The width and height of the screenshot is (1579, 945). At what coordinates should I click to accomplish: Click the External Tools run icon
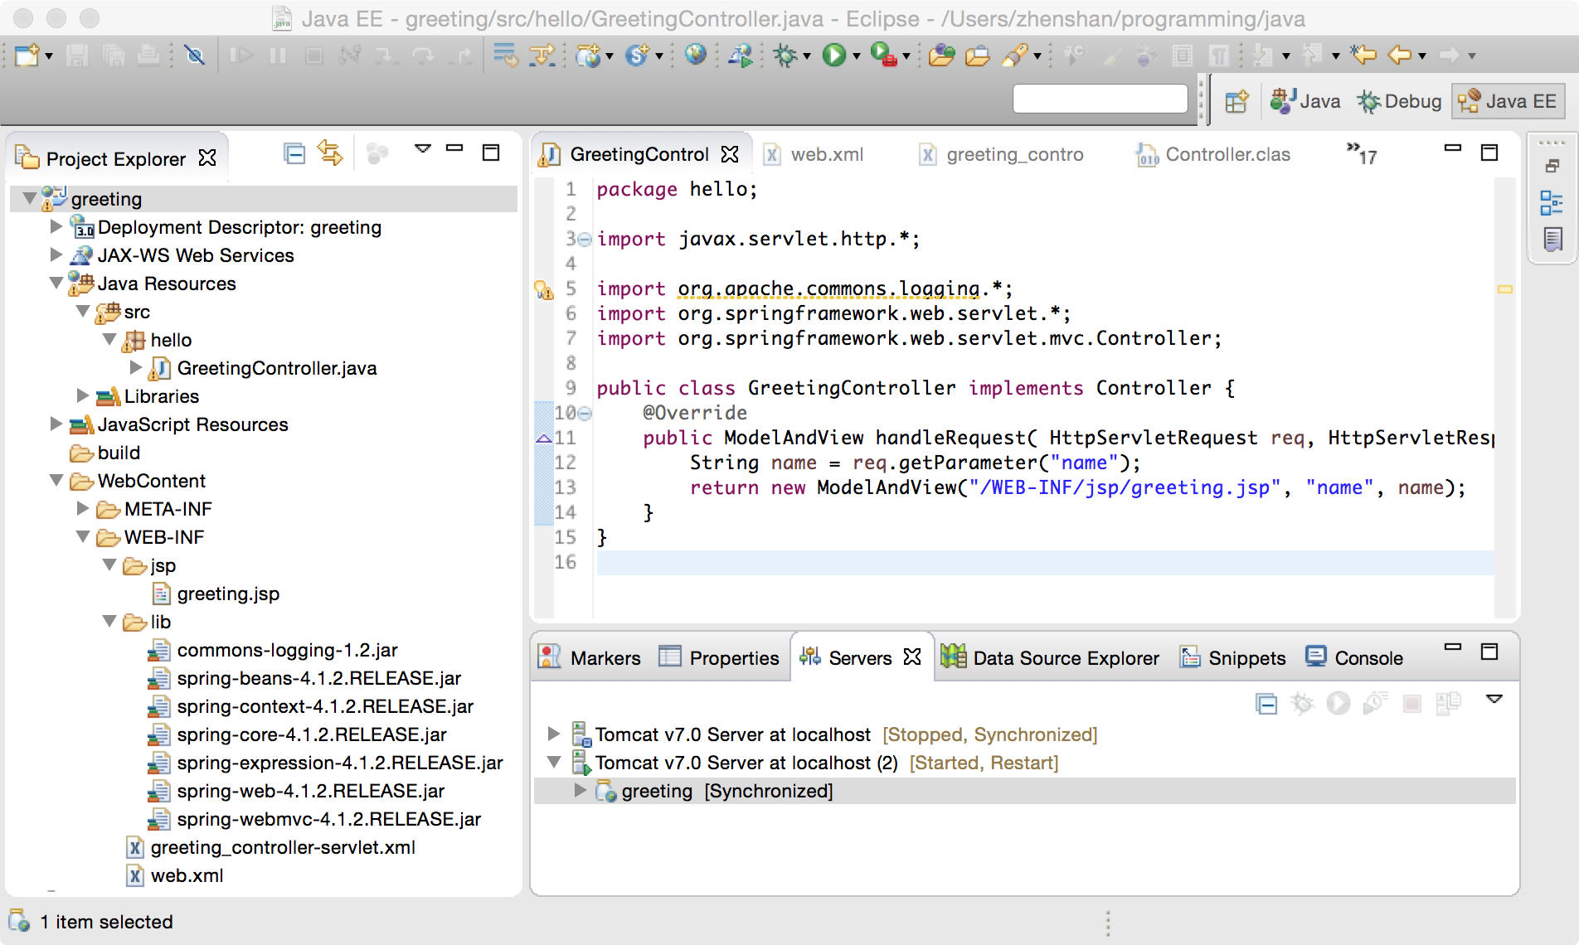[884, 56]
